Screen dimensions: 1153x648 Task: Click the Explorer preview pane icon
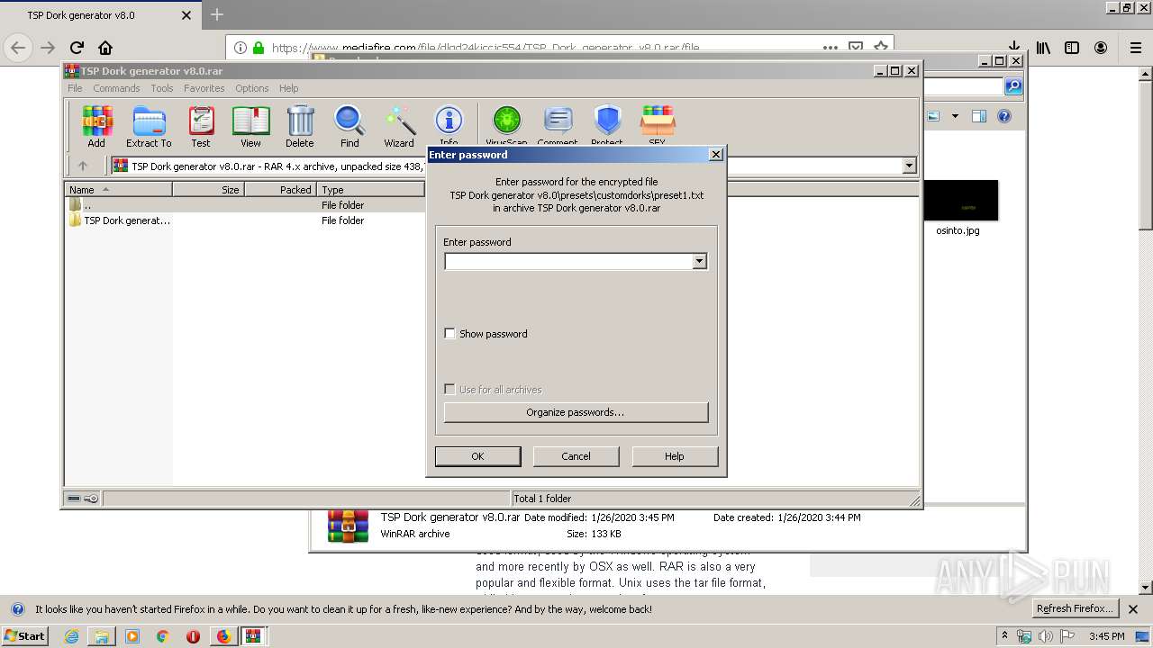pos(979,116)
